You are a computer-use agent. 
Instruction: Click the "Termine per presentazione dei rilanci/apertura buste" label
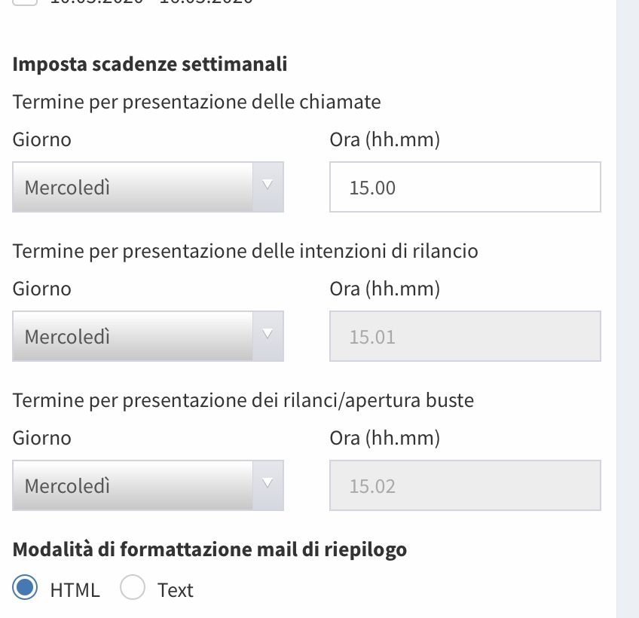[243, 400]
